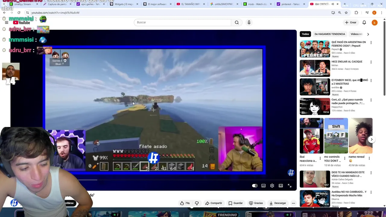Share the video with Compartir
This screenshot has height=217, width=386.
coord(214,203)
